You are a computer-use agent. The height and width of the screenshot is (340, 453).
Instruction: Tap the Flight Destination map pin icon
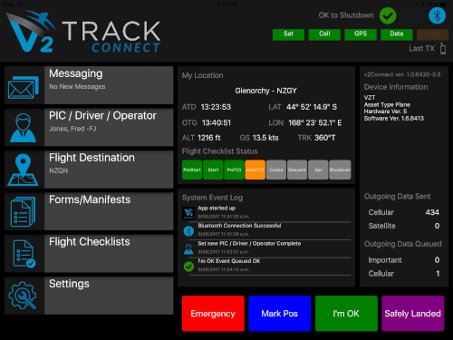pyautogui.click(x=23, y=170)
